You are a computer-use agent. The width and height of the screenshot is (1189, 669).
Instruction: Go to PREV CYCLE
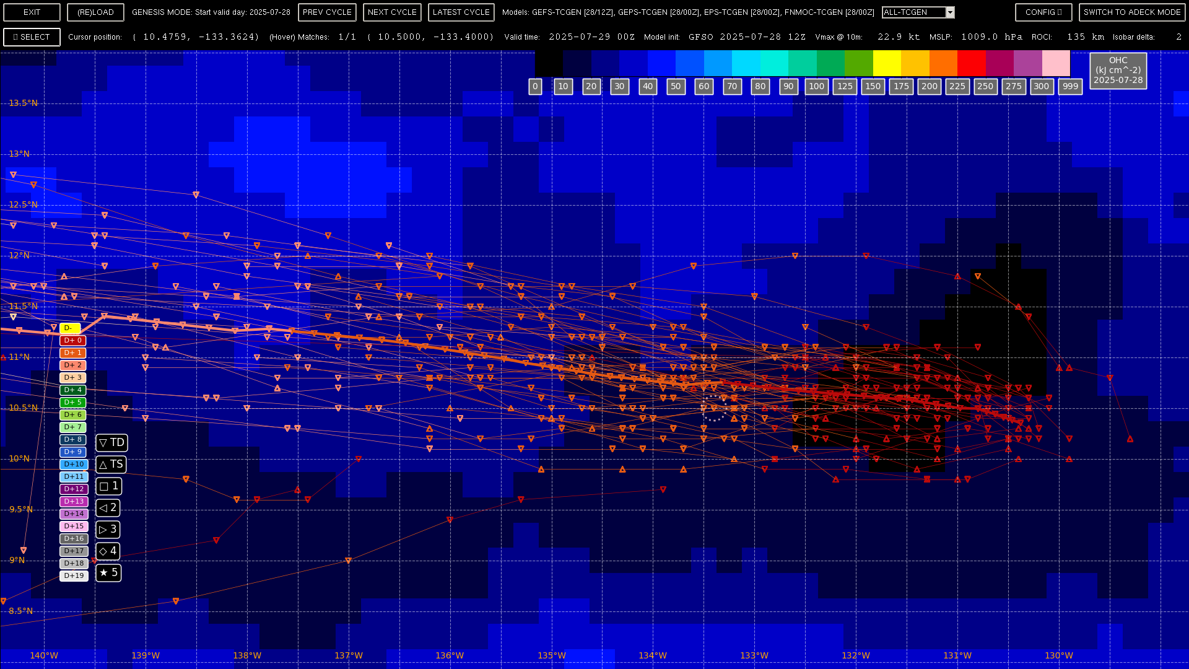click(327, 12)
